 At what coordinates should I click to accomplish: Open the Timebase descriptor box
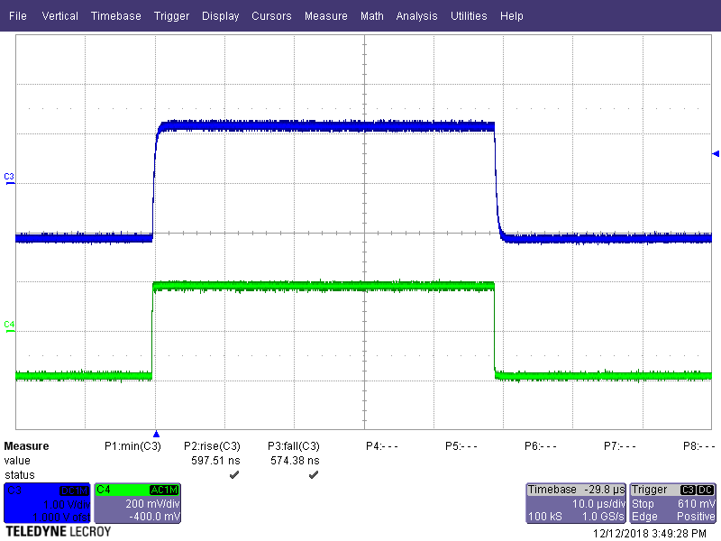coord(576,503)
